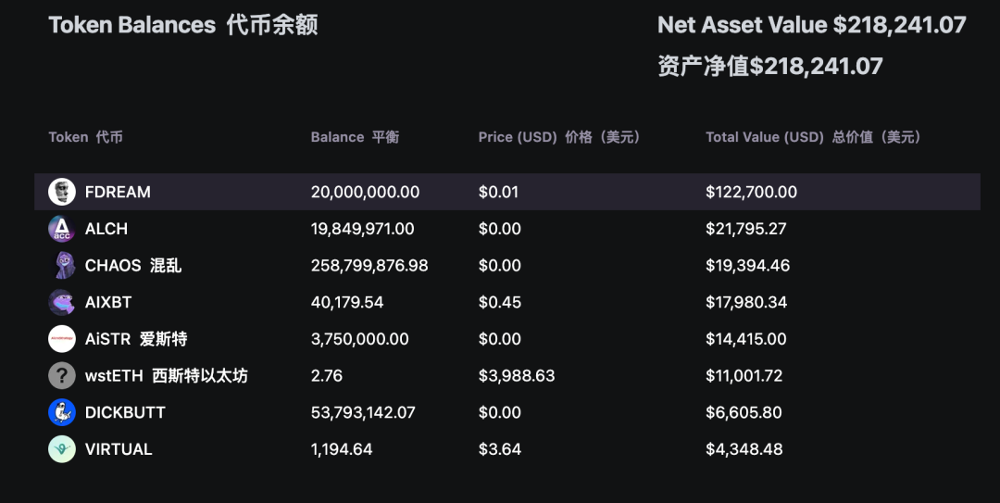
Task: Click the wstETH question mark icon
Action: point(62,376)
